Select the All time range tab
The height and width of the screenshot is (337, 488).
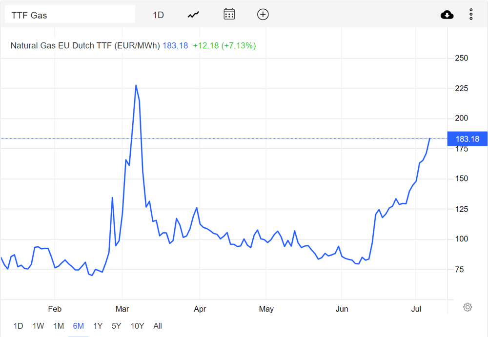pos(158,326)
